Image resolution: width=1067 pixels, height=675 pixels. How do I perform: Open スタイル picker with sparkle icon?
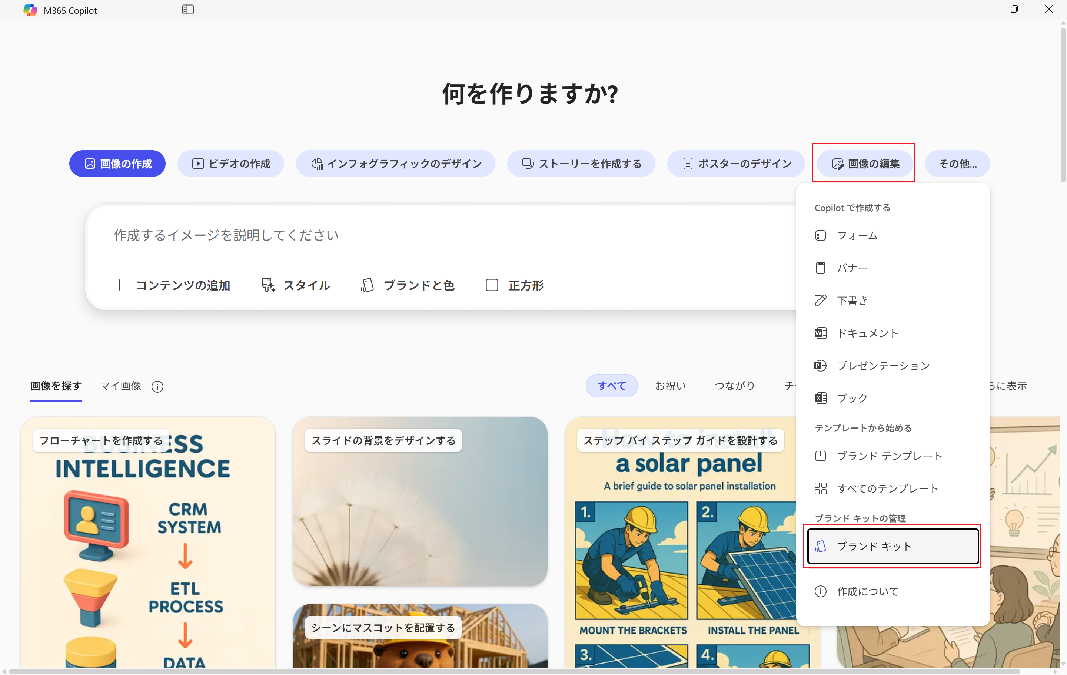[x=296, y=285]
